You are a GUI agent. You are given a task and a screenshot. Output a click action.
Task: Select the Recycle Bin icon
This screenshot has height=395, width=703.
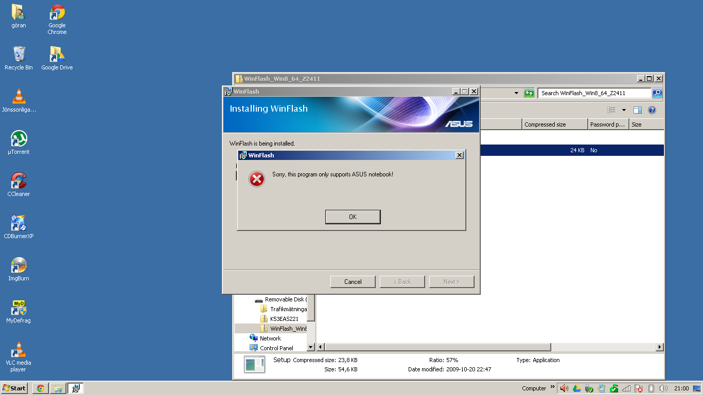19,58
